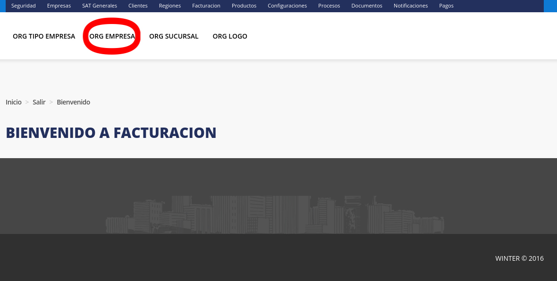Screen dimensions: 557x281
Task: Open the Productos menu
Action: pyautogui.click(x=244, y=6)
